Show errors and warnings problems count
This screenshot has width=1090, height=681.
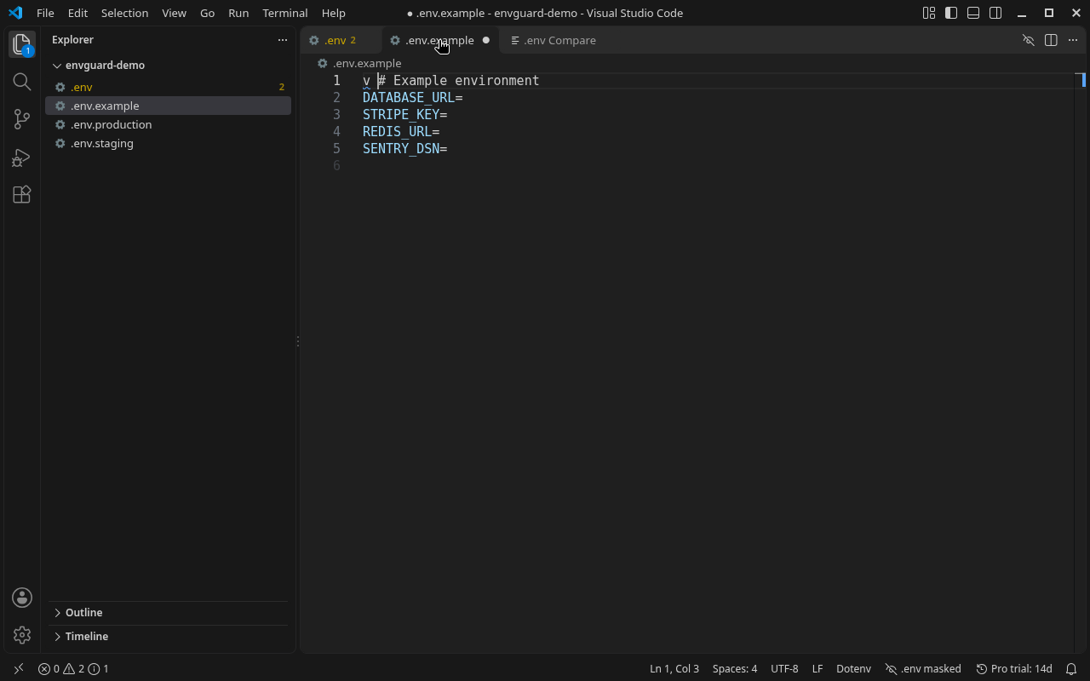tap(73, 669)
